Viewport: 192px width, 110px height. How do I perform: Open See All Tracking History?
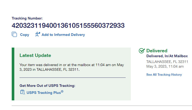click(x=164, y=75)
